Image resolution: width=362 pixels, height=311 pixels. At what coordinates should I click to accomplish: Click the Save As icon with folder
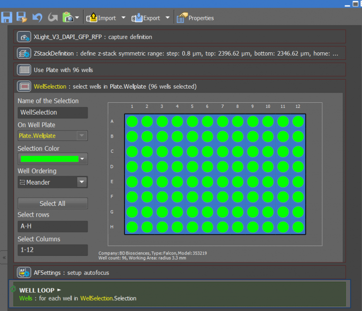22,18
